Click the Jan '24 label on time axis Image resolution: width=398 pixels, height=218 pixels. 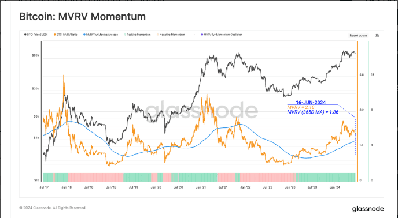click(x=335, y=187)
